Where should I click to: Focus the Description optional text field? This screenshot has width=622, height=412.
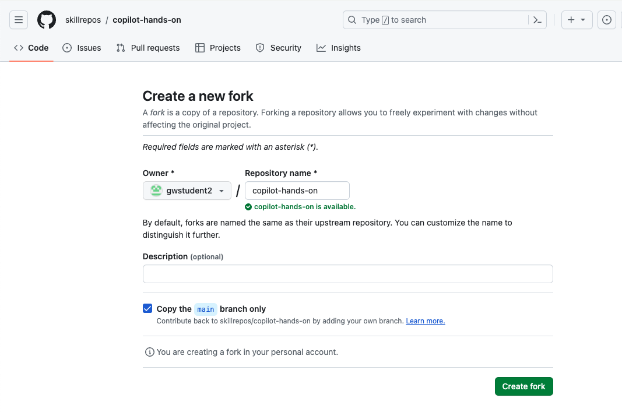pos(348,274)
